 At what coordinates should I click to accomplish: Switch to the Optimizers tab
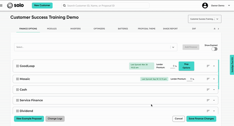[x=99, y=29]
